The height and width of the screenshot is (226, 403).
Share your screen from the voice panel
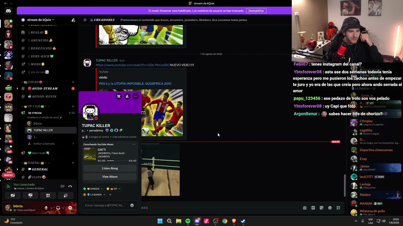tap(30, 195)
